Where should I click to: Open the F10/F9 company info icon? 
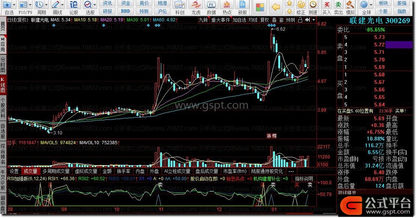[x=23, y=4]
